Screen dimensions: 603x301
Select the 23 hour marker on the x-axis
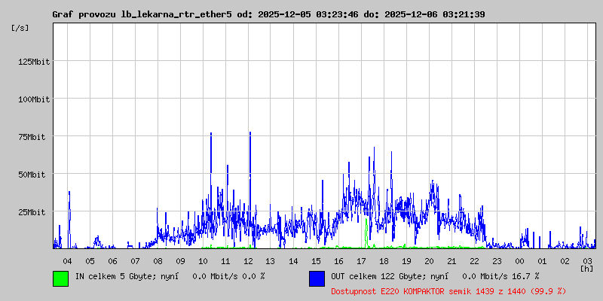click(x=497, y=260)
